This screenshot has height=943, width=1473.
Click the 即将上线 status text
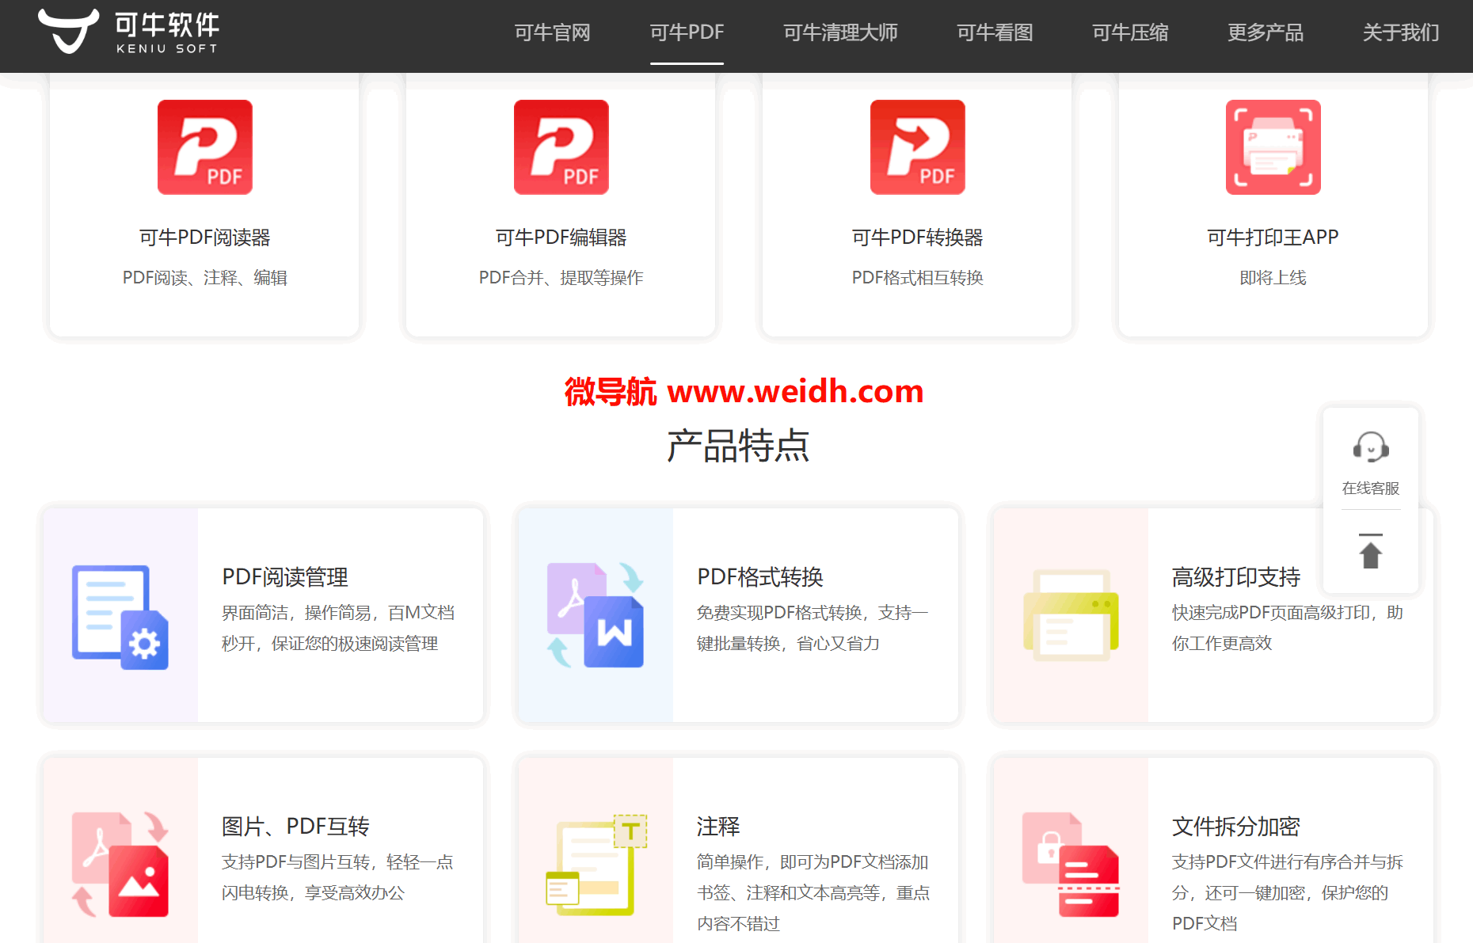pos(1273,278)
